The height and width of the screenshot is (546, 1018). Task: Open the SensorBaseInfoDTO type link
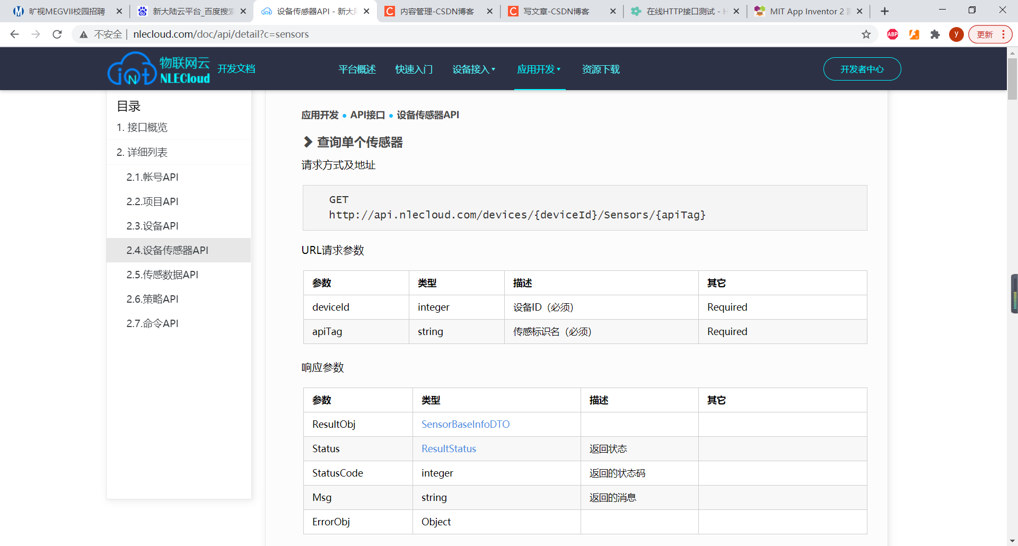(x=466, y=425)
